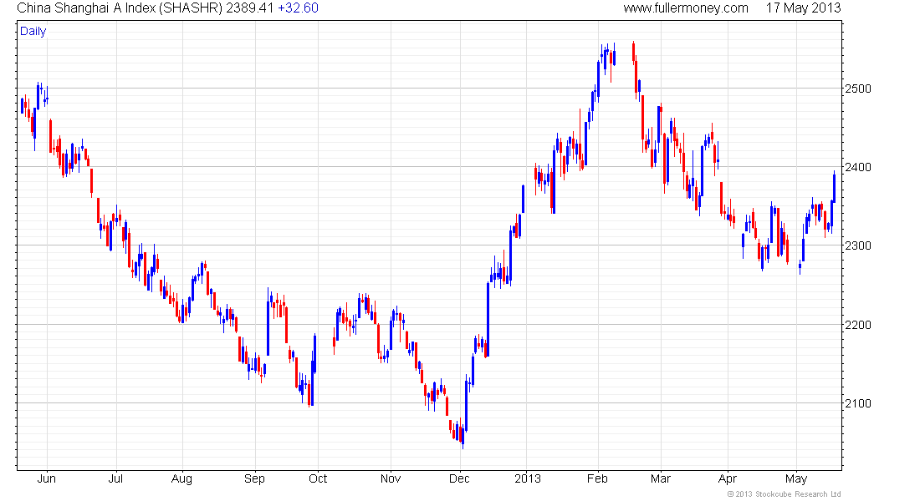Click the 2300 price axis label
This screenshot has height=501, width=920.
(858, 246)
